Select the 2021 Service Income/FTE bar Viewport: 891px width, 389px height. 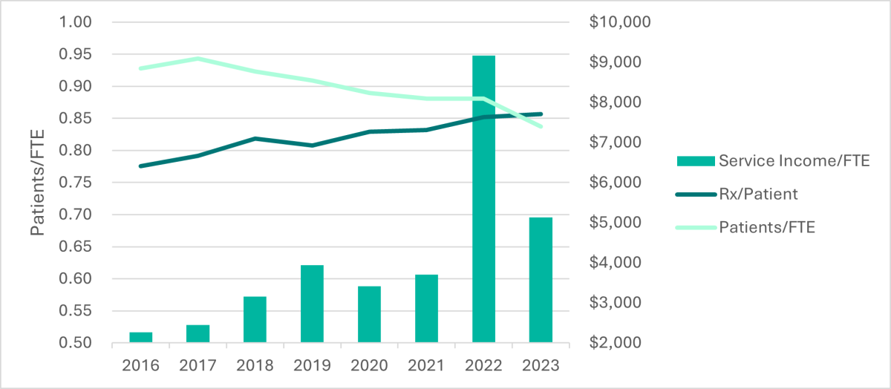coord(426,309)
